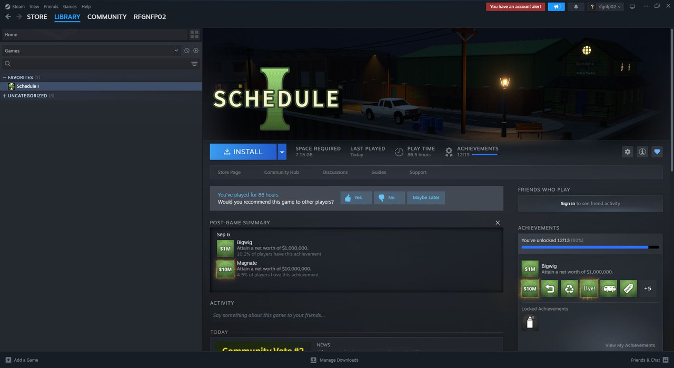Open the price tag achievement icon
674x368 pixels.
(x=628, y=289)
